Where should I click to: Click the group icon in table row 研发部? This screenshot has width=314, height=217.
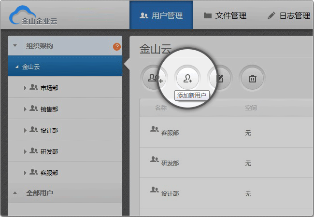tap(155, 159)
